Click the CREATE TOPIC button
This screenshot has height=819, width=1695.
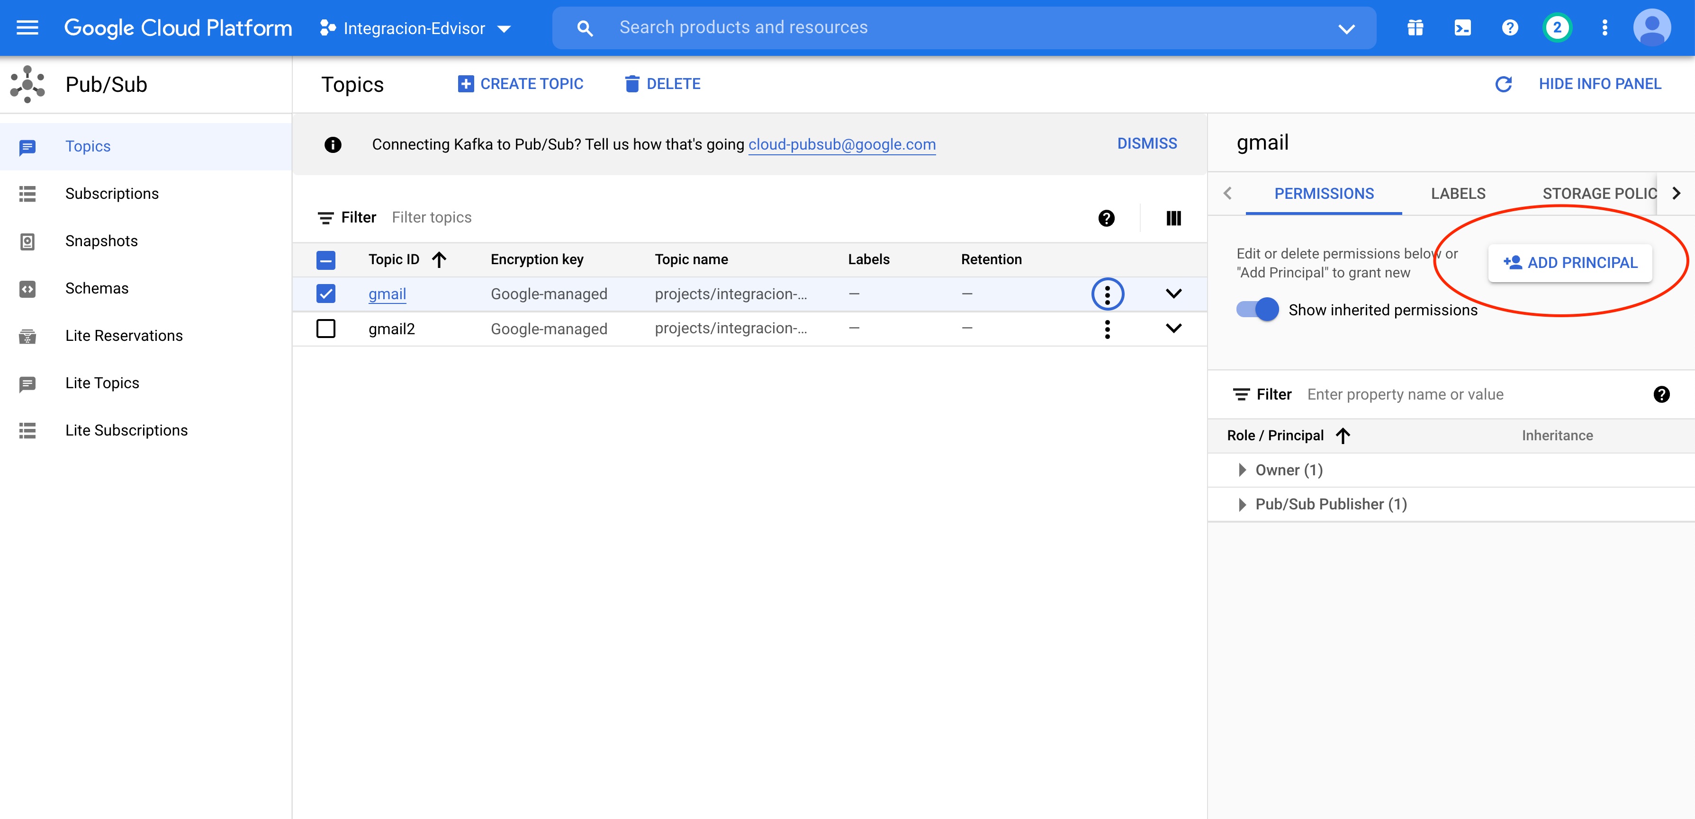[520, 84]
